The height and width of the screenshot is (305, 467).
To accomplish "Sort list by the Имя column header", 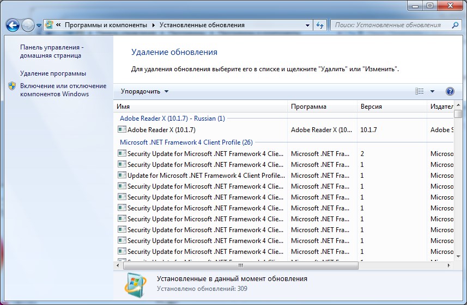I will pos(200,107).
